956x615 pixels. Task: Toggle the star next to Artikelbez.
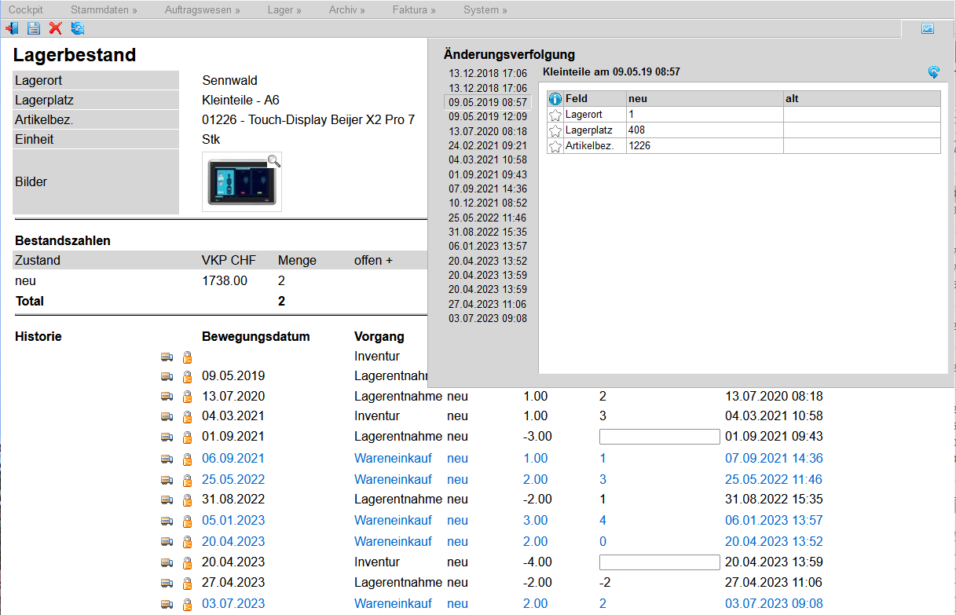click(555, 146)
